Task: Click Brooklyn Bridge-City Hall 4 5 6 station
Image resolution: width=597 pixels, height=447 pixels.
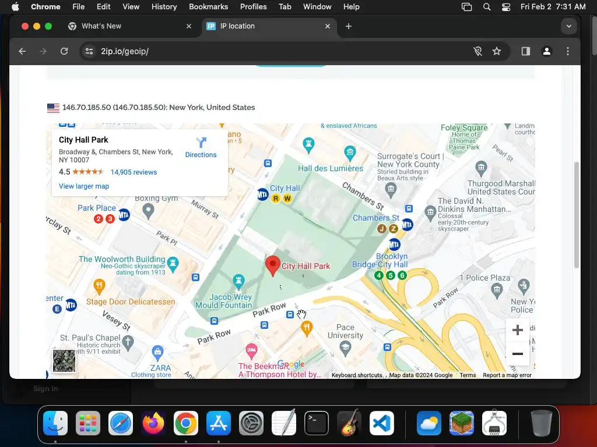Action: [x=395, y=244]
